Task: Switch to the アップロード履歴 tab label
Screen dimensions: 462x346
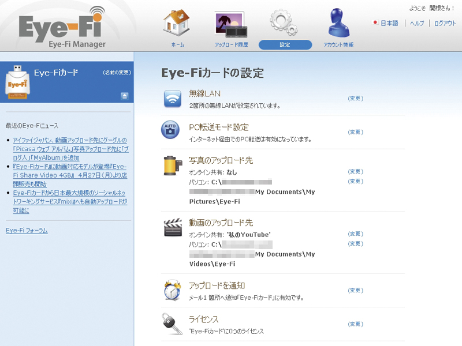Action: [x=232, y=45]
